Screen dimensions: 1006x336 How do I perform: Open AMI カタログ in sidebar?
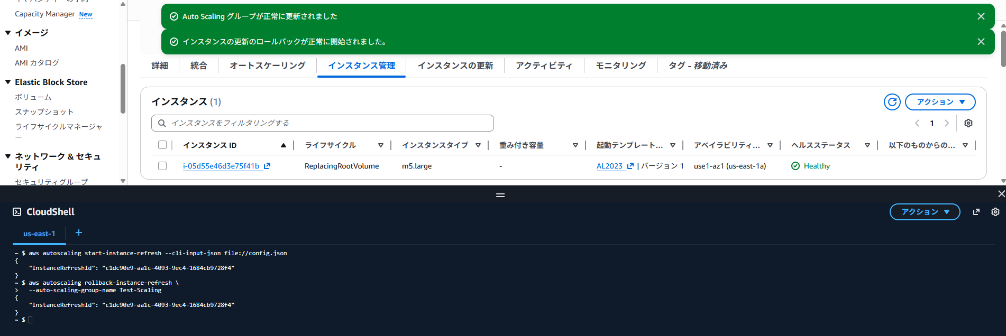(37, 63)
